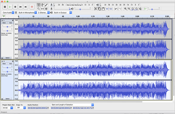Click the Stop transport button
Image resolution: width=175 pixels, height=114 pixels.
tap(15, 7)
